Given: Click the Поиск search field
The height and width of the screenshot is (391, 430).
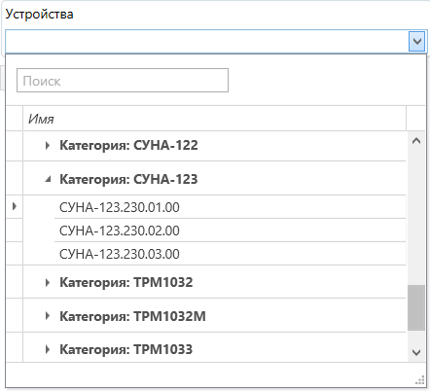Looking at the screenshot, I should [x=123, y=81].
